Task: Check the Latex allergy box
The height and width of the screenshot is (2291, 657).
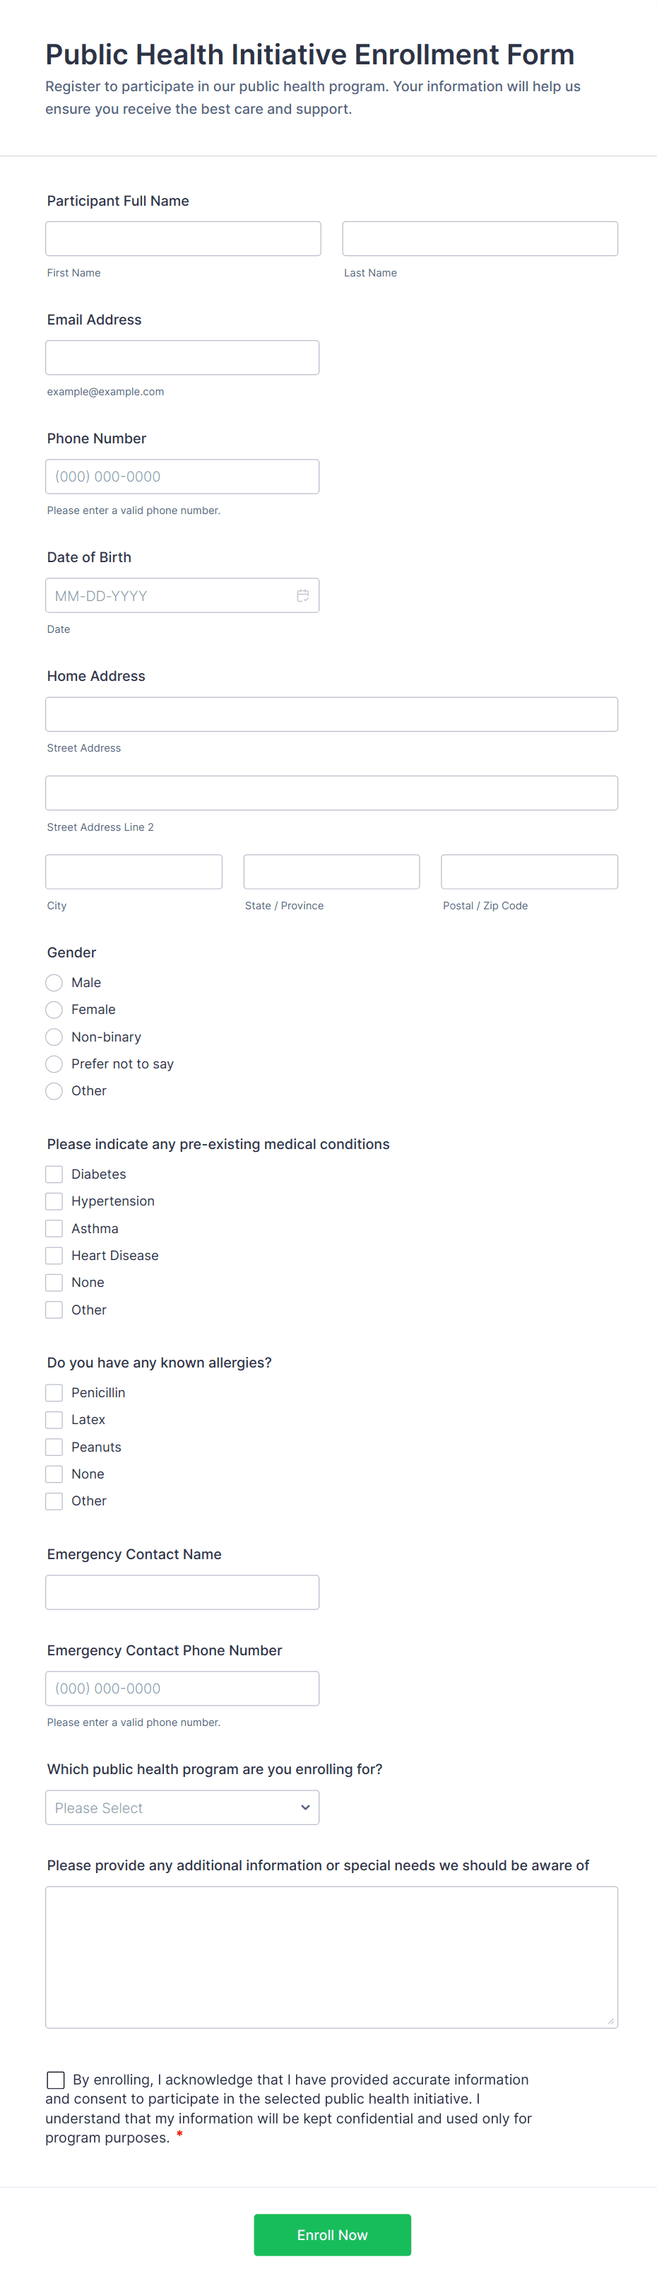Action: coord(54,1419)
